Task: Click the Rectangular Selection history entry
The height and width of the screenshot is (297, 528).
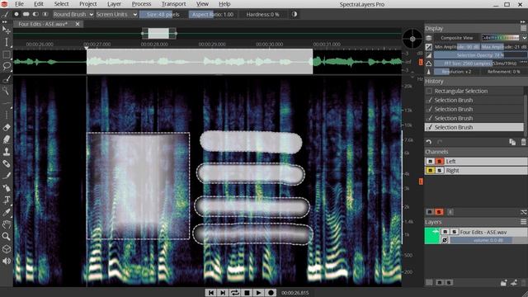Action: [474, 91]
